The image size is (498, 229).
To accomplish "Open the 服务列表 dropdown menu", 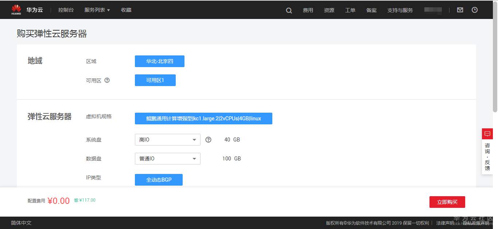I will point(97,10).
